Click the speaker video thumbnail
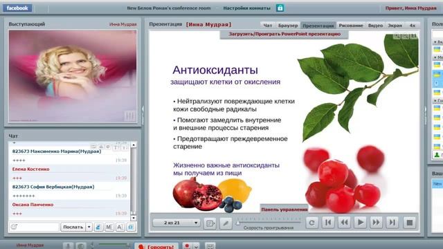 [x=73, y=76]
